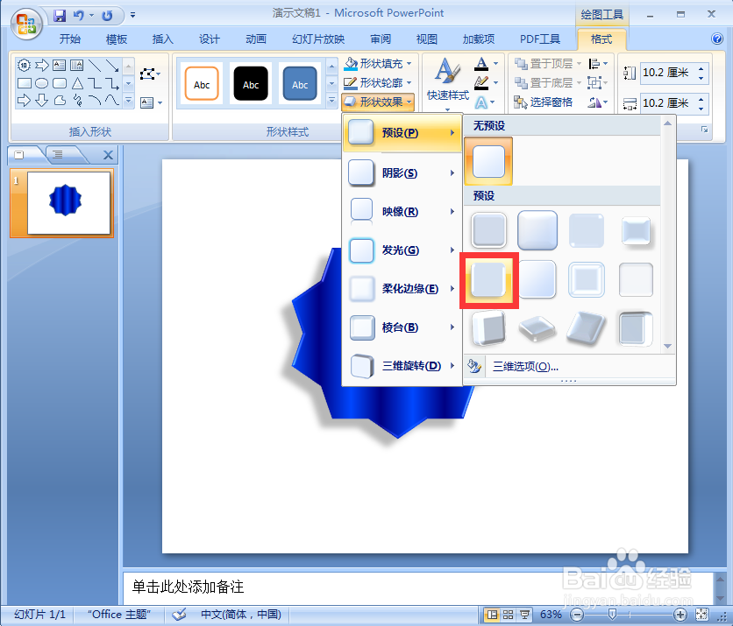
Task: Open quick access toolbar customize dropdown
Action: (132, 16)
